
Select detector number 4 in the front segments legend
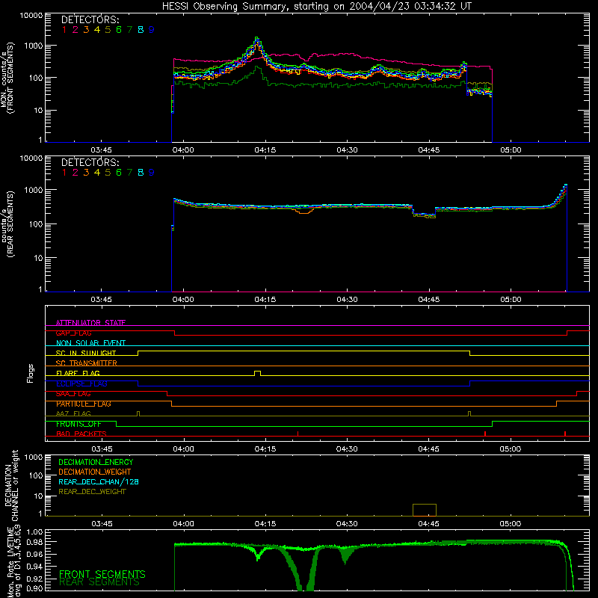click(97, 30)
